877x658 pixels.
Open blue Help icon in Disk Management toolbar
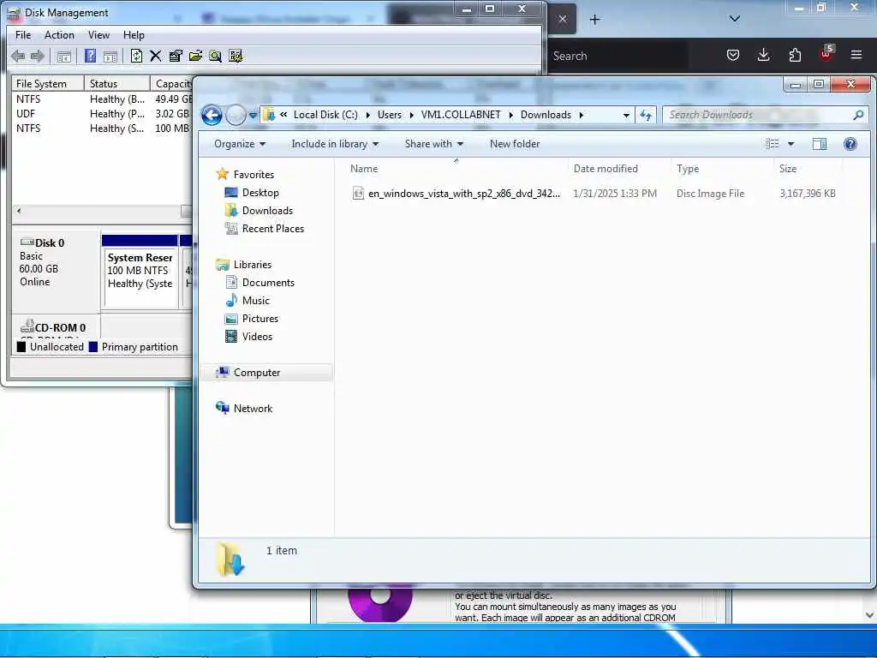point(90,56)
